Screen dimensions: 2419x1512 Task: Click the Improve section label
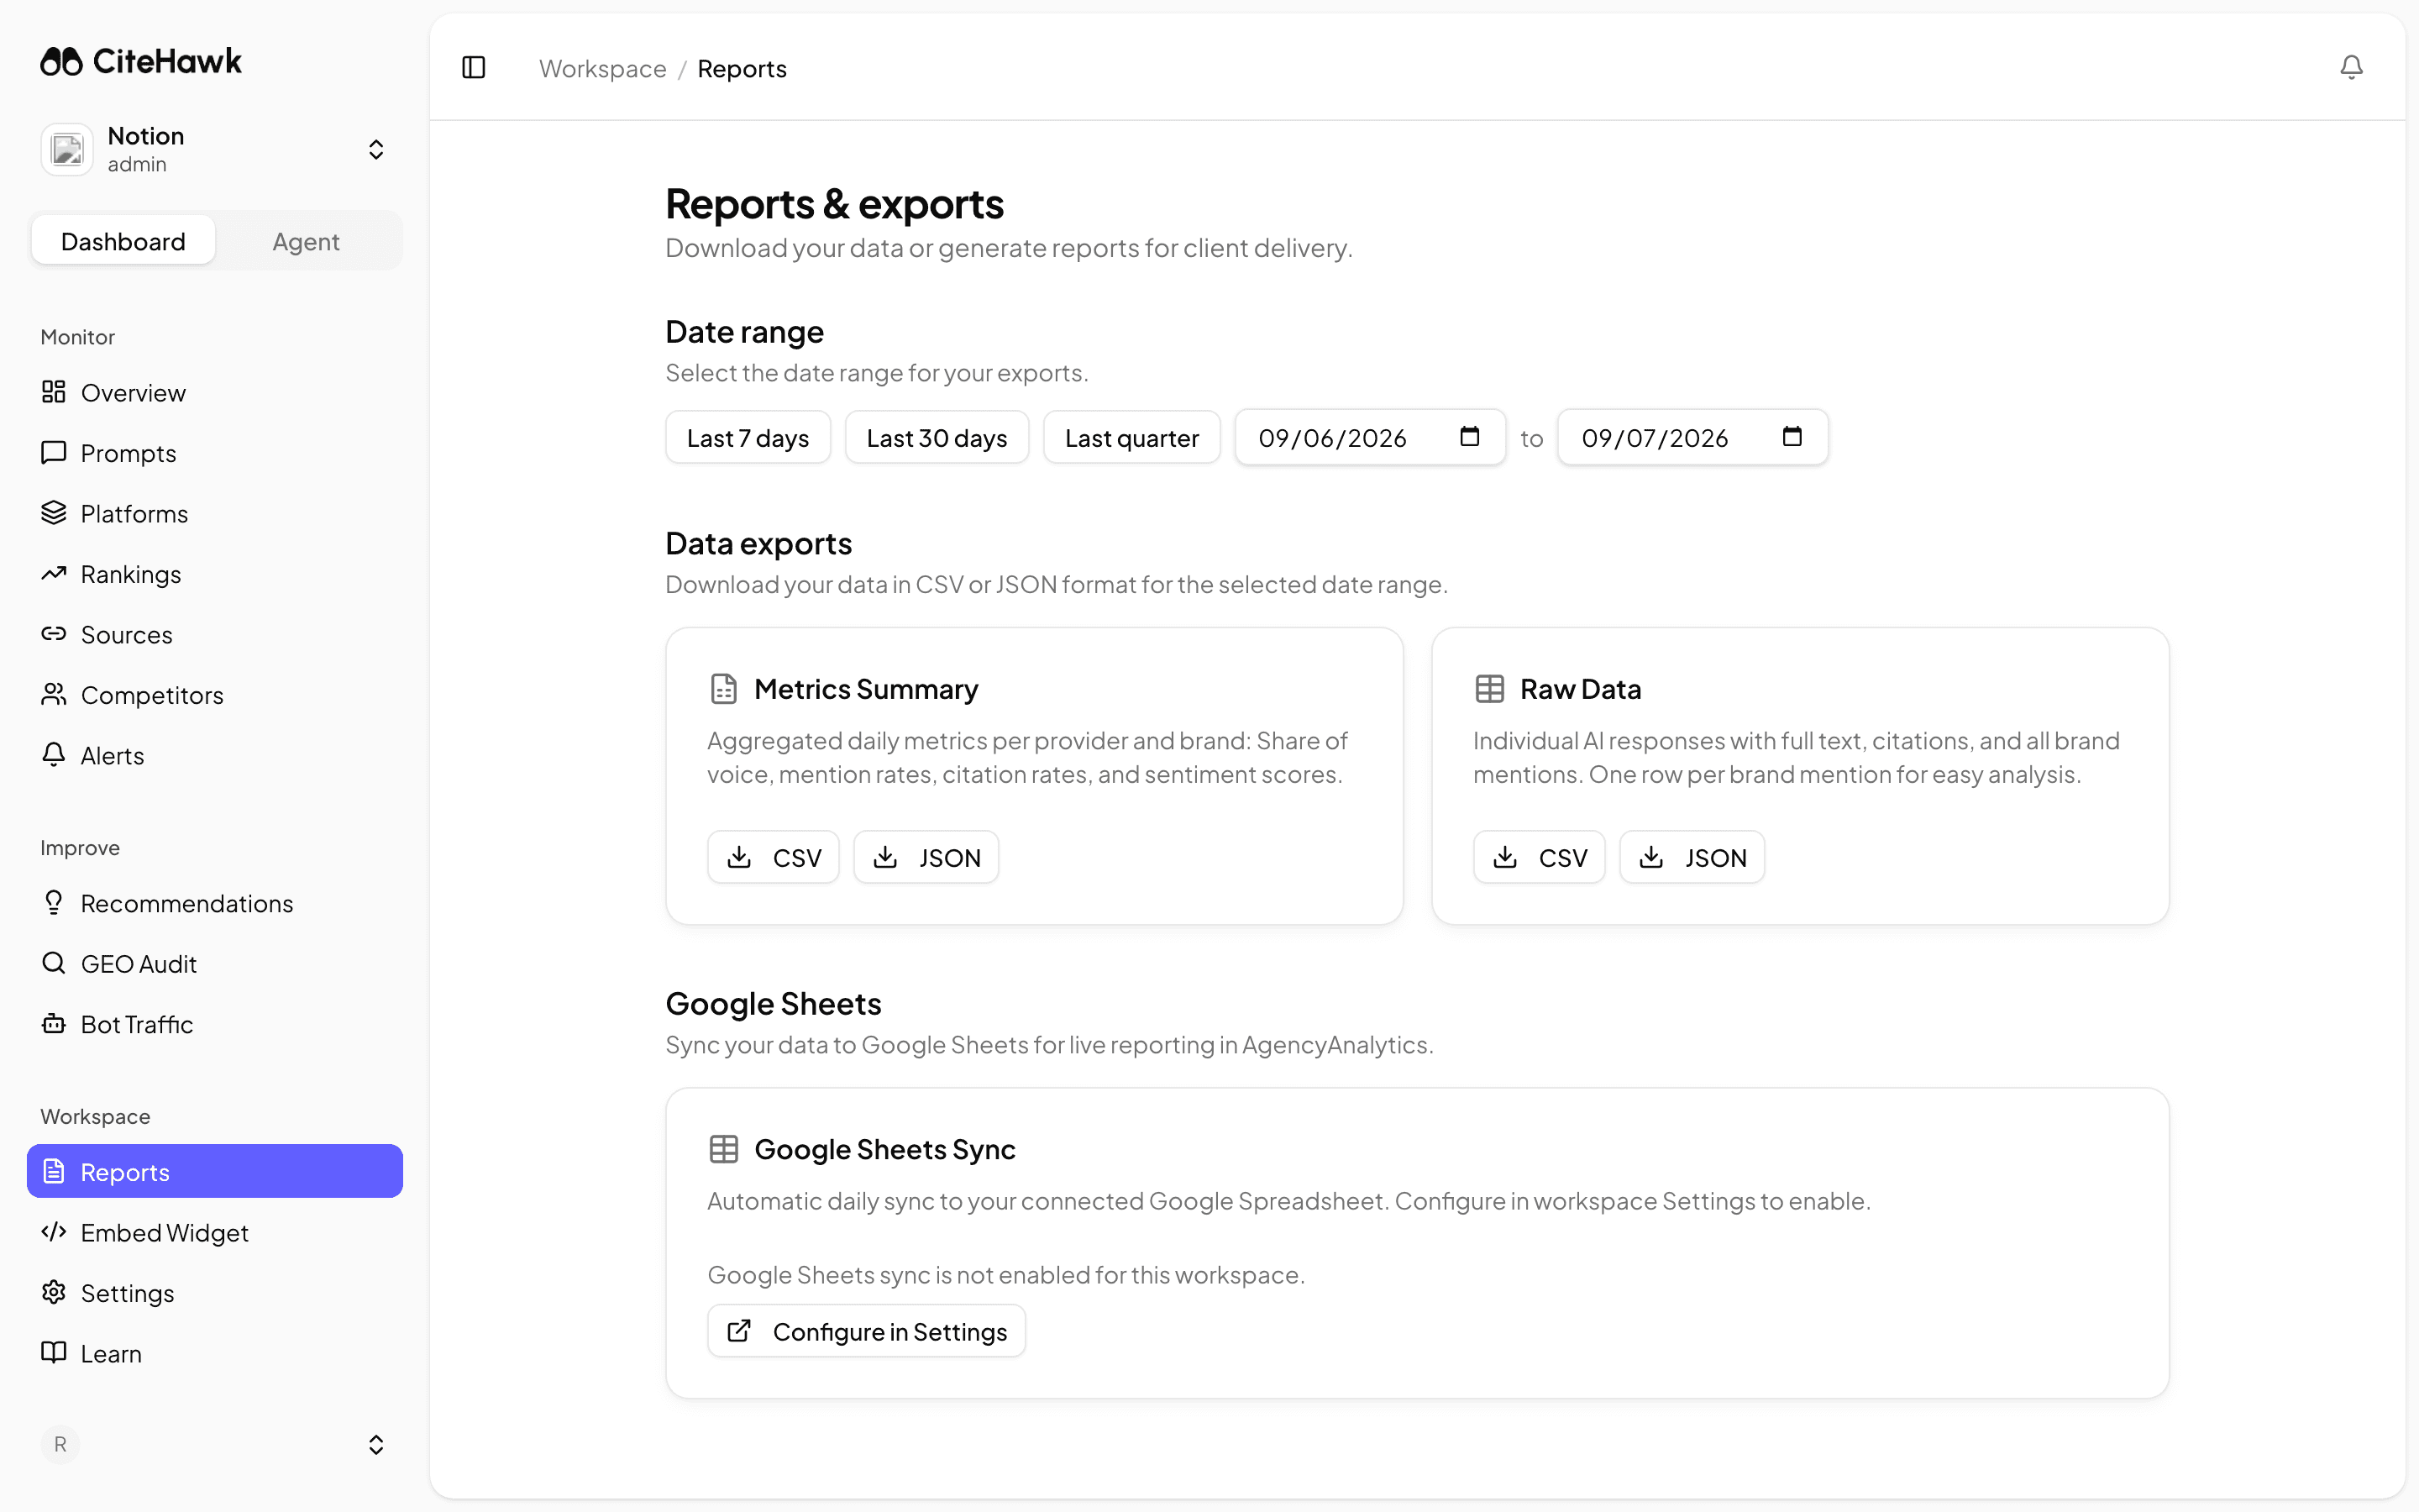[x=80, y=848]
